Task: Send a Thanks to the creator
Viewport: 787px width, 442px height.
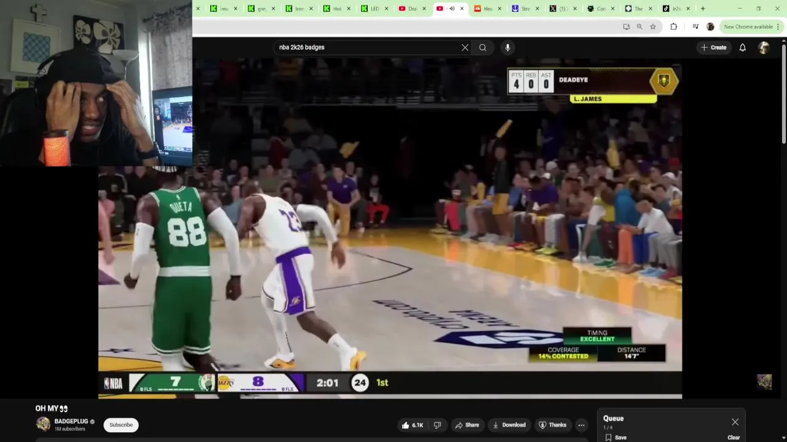Action: [552, 425]
